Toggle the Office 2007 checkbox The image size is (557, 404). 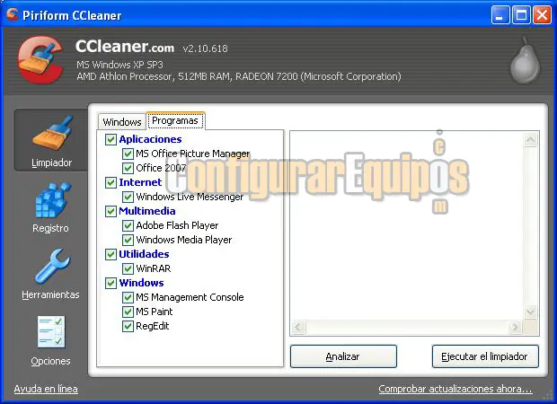pos(128,168)
